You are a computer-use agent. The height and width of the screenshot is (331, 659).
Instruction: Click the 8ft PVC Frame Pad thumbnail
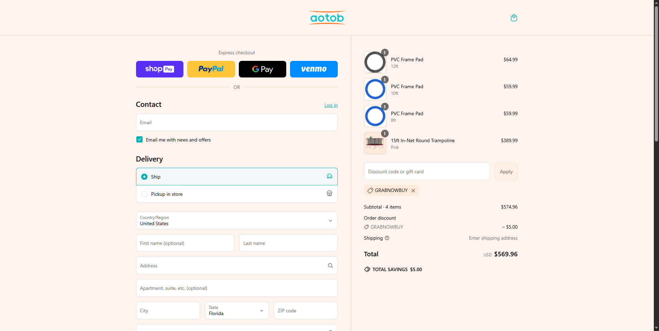click(375, 116)
